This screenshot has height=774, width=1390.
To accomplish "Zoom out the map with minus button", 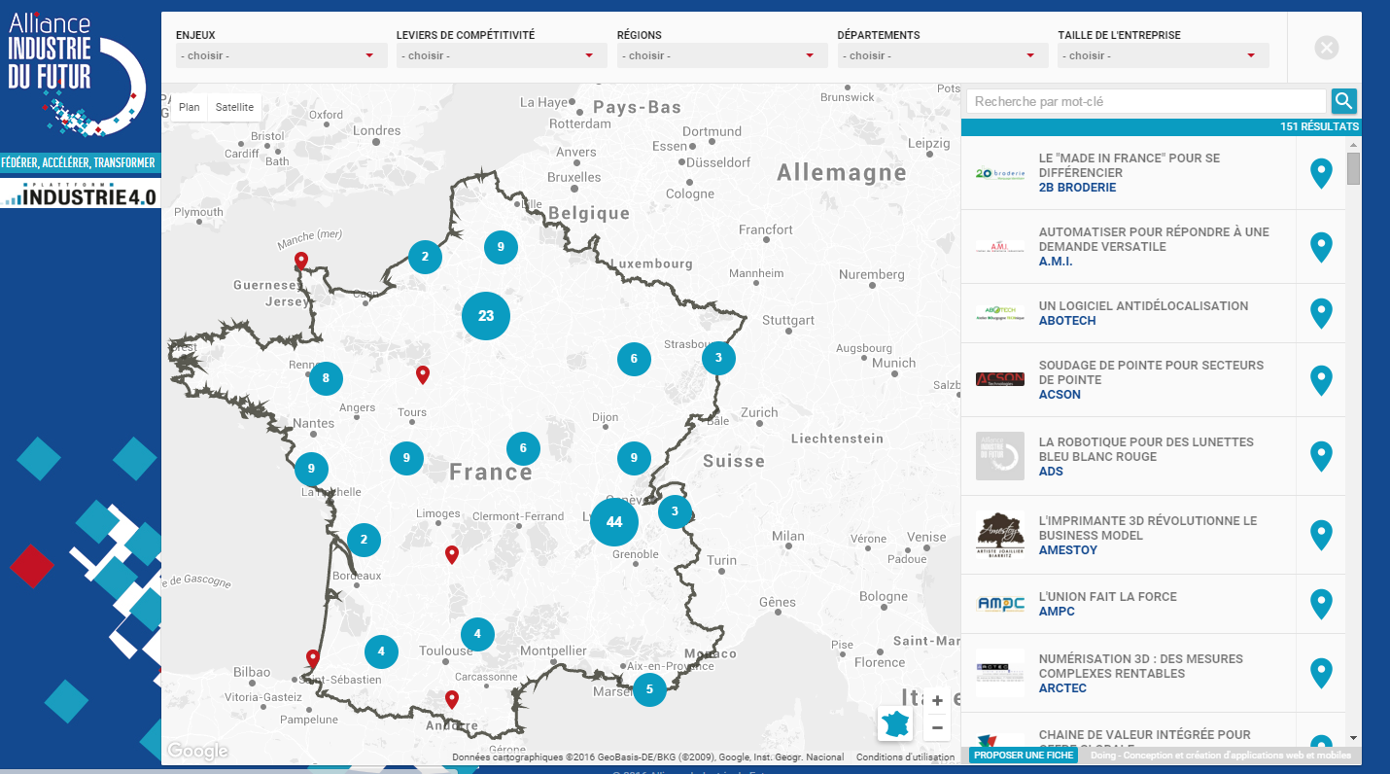I will (937, 727).
